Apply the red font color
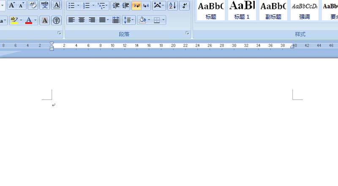This screenshot has height=186, width=338. pyautogui.click(x=29, y=20)
